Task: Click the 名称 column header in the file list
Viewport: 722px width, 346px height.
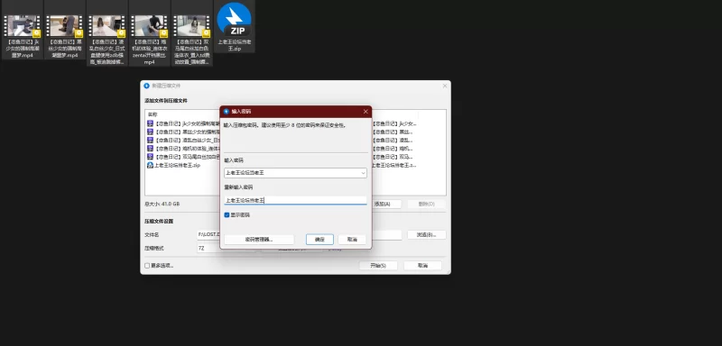Action: point(153,114)
